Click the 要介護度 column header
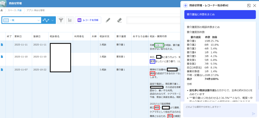The image size is (259, 118). click(121, 36)
